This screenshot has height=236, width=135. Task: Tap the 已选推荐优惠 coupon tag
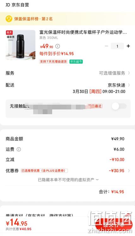tap(44, 171)
